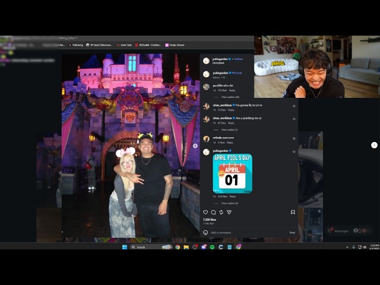Share the post with the paper plane icon
The image size is (380, 285).
229,213
